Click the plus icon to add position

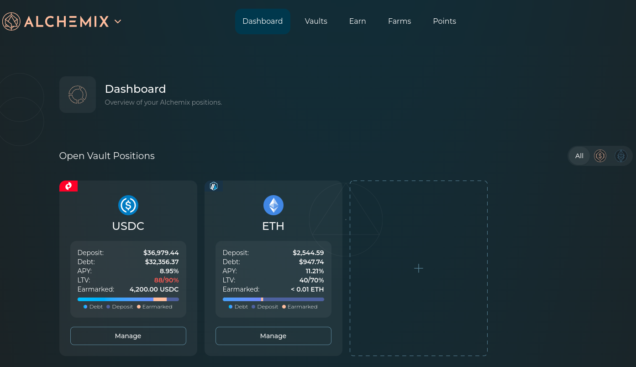[419, 268]
